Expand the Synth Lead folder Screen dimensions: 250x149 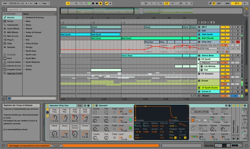click(24, 54)
